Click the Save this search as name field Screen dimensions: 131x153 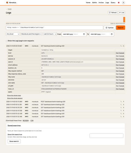(106, 136)
